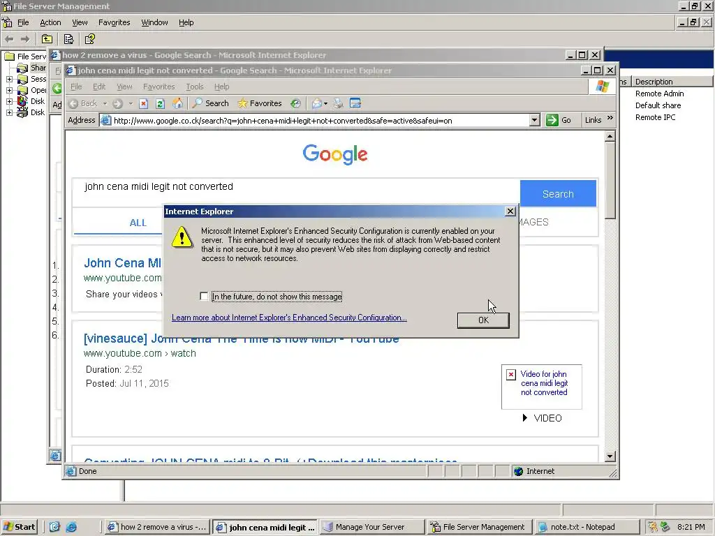Click the Windows flag throbber in IE
This screenshot has height=536, width=715.
click(602, 86)
